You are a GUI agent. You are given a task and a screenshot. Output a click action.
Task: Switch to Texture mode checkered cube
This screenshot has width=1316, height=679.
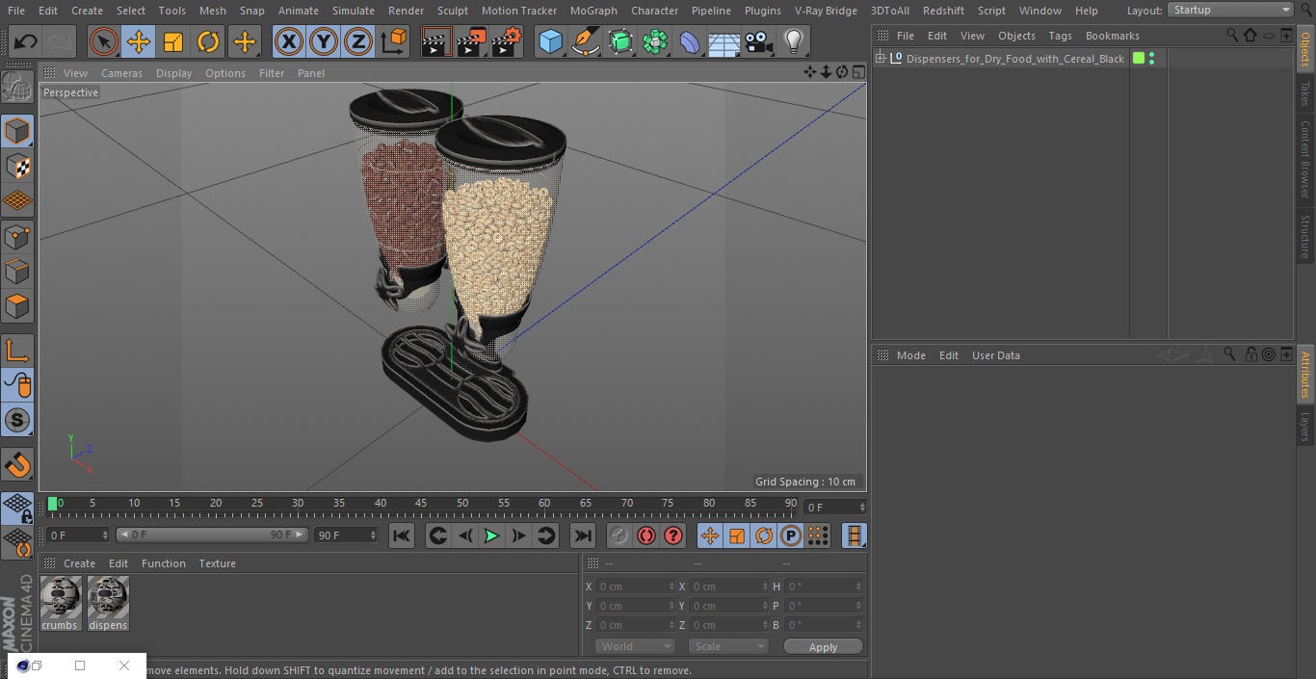[17, 167]
